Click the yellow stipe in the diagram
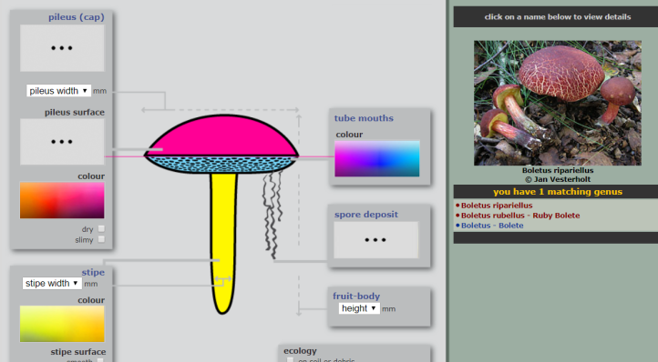This screenshot has width=658, height=362. tap(223, 243)
